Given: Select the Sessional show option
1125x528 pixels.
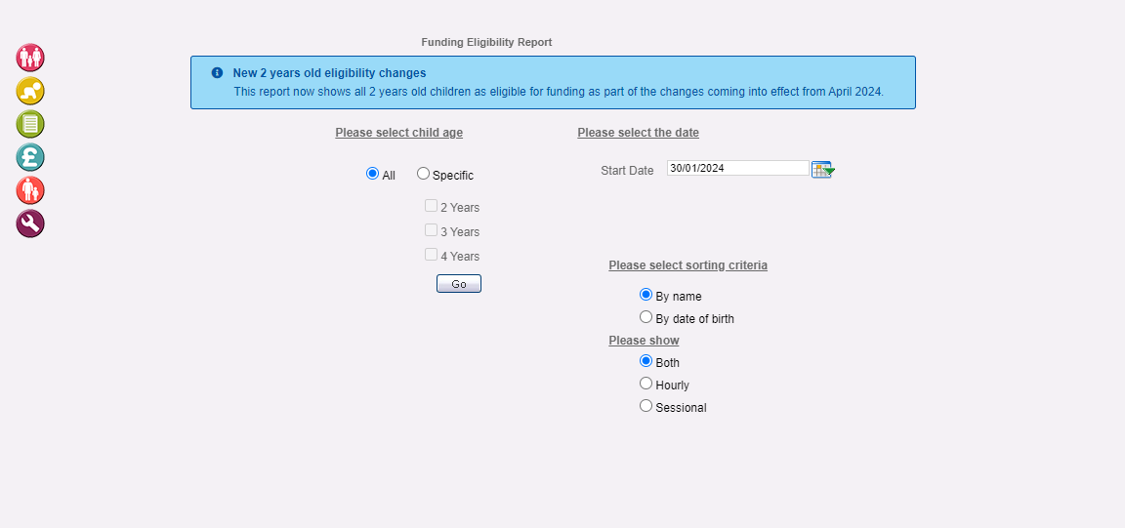Looking at the screenshot, I should pos(646,406).
